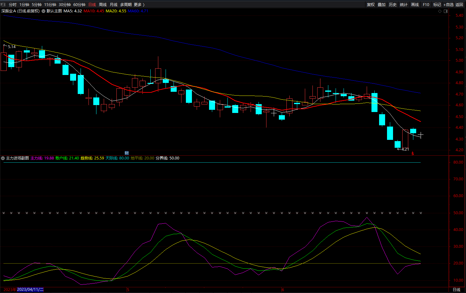Click the 财 financial marker on the chart
Screen dimensions: 466x293
[x=127, y=153]
